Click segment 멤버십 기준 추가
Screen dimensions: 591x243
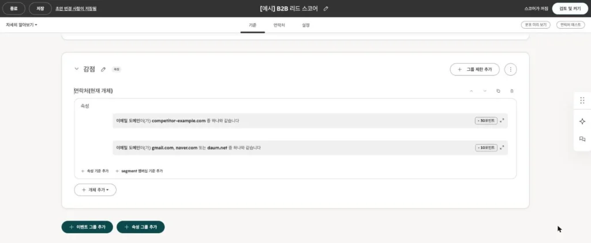click(139, 171)
